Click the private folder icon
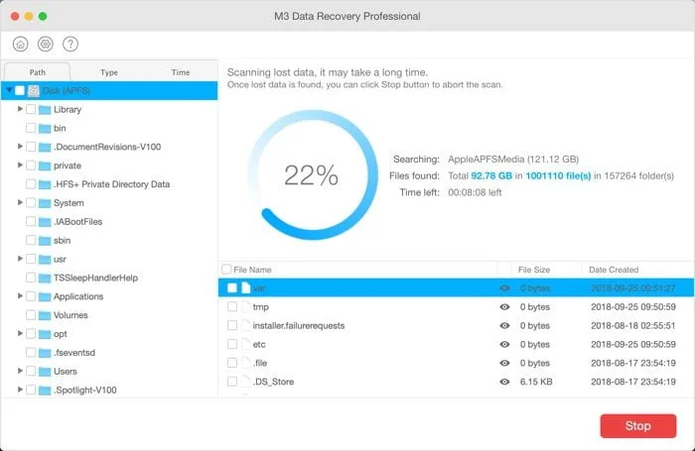The image size is (695, 451). point(45,166)
